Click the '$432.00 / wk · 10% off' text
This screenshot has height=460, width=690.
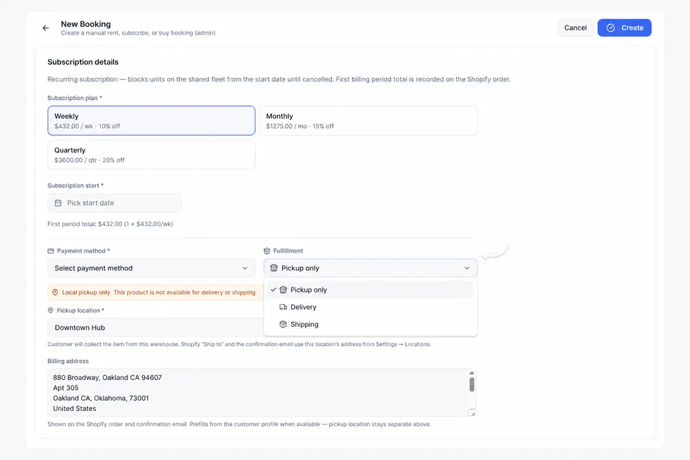coord(87,126)
